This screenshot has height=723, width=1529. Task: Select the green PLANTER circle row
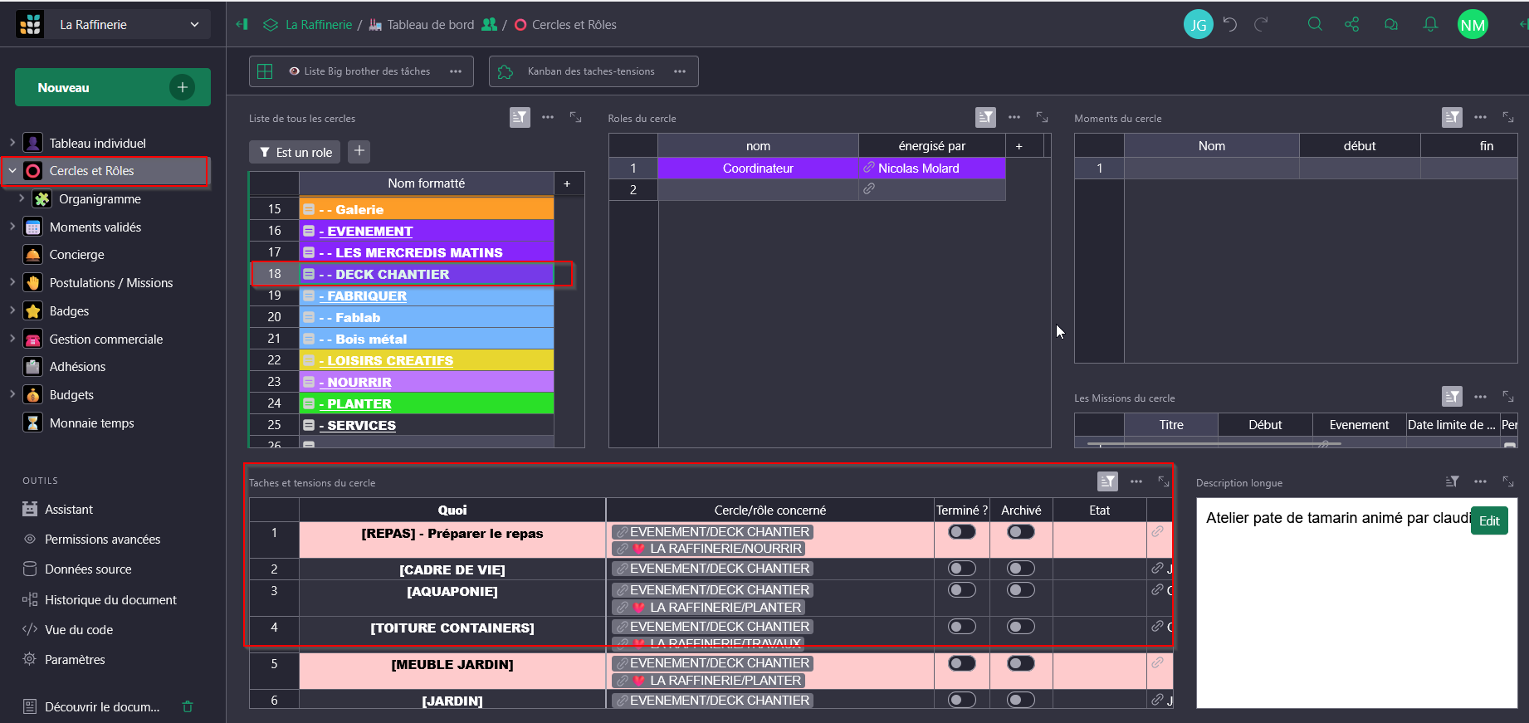point(426,404)
